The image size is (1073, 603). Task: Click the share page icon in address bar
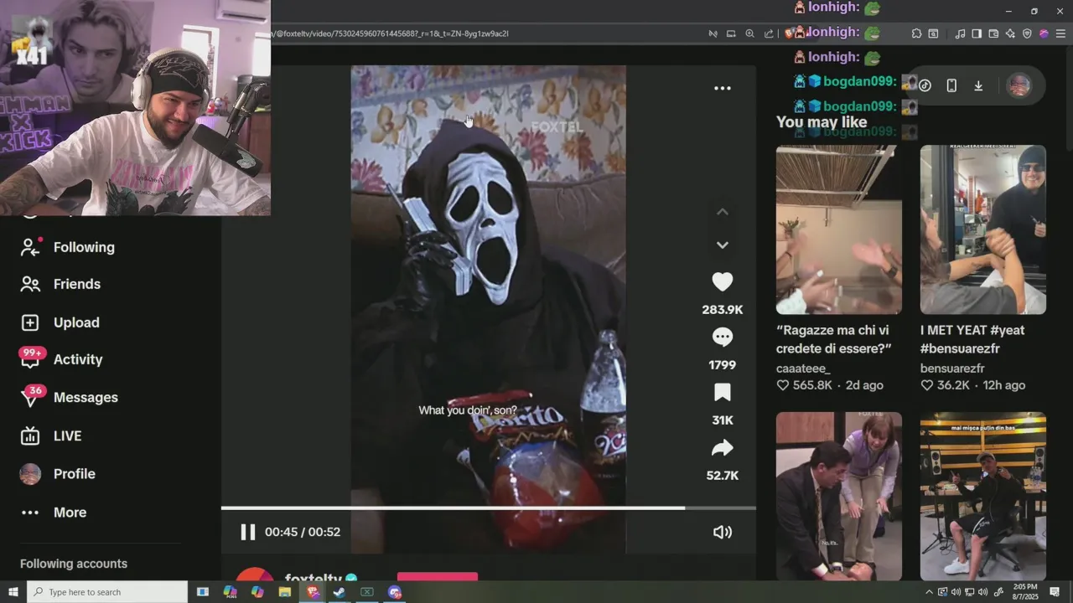point(769,33)
